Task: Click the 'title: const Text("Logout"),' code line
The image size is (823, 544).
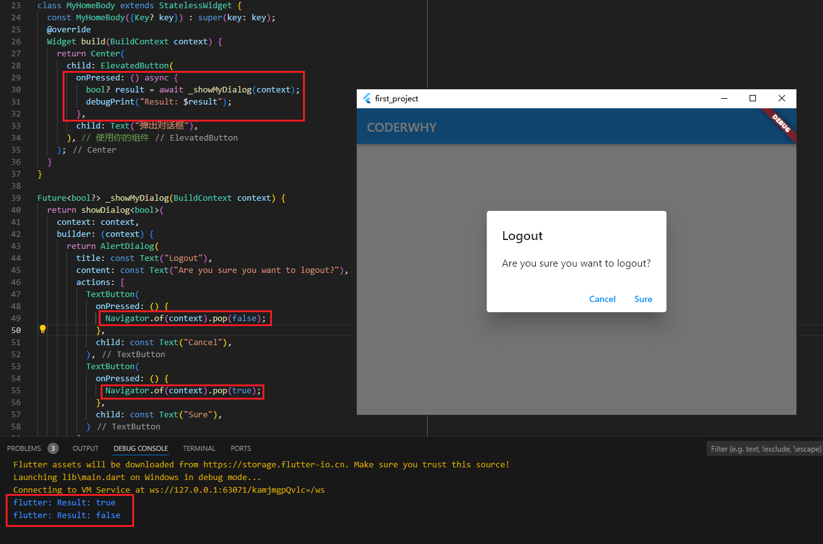Action: pos(145,258)
